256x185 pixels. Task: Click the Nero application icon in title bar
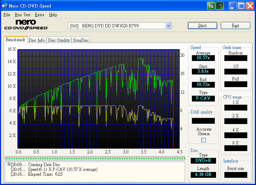[x=5, y=6]
